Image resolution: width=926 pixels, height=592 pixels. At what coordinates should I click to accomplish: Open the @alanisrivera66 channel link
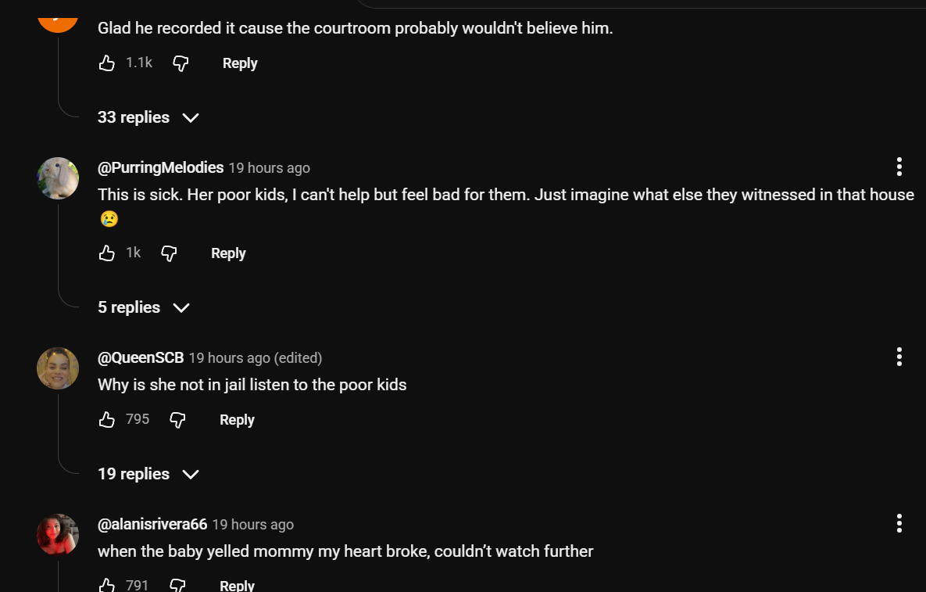click(152, 524)
